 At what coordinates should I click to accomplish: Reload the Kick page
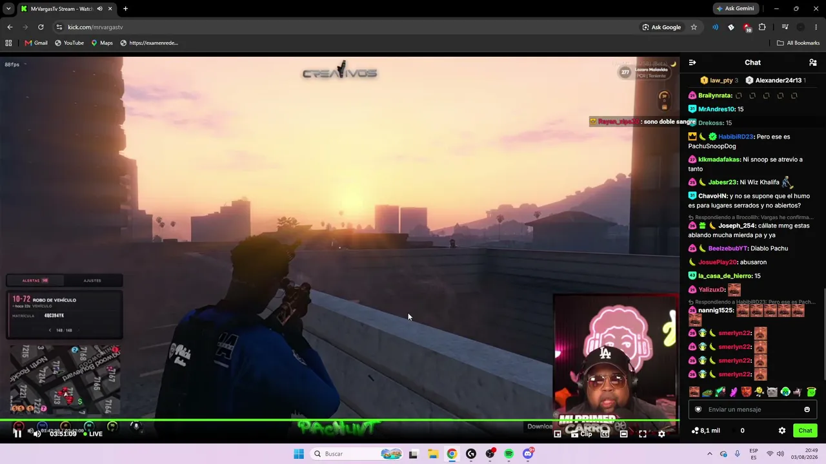click(41, 27)
